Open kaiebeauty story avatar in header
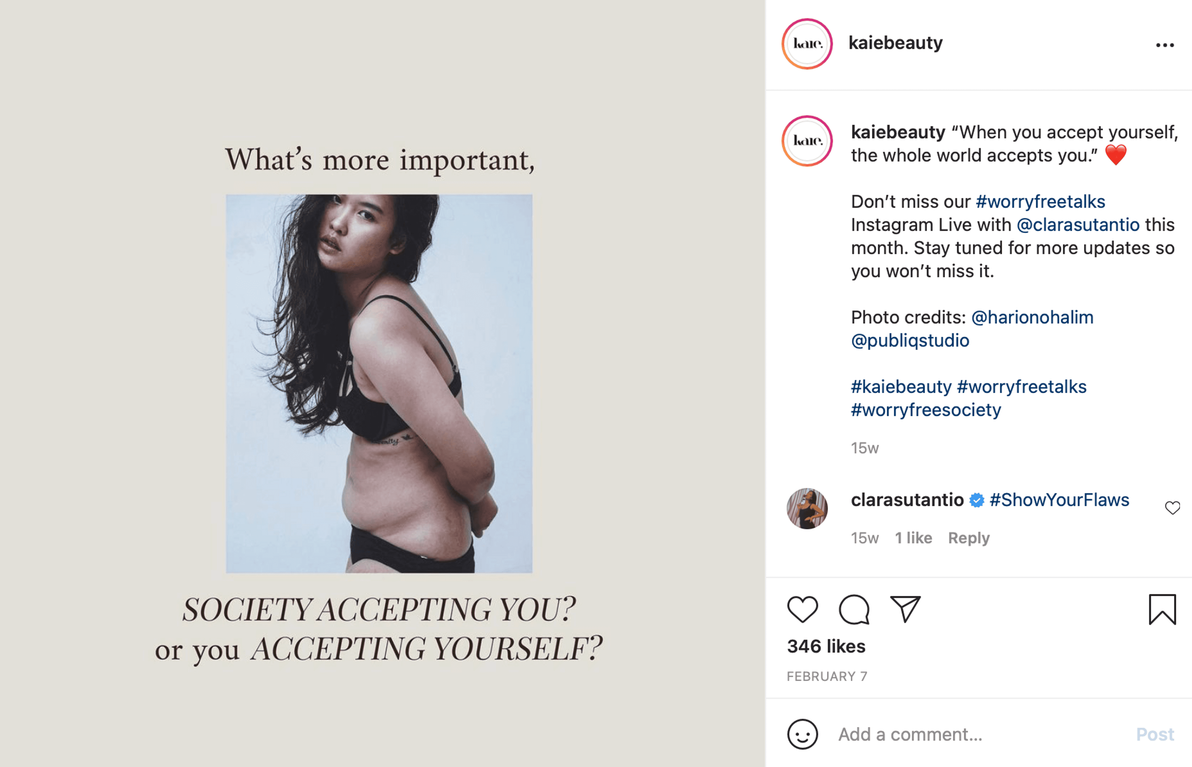1192x767 pixels. (806, 43)
